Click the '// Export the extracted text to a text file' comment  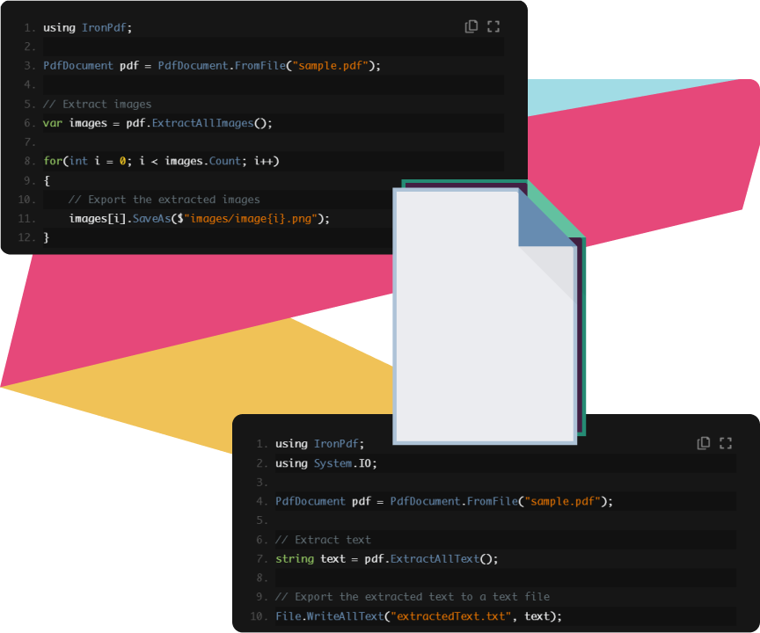[x=413, y=597]
